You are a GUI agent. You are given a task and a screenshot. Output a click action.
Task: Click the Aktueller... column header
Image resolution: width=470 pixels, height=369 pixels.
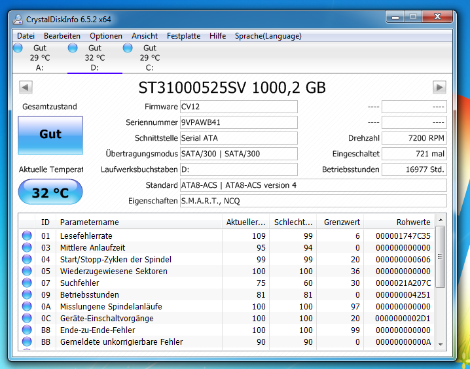(x=245, y=222)
